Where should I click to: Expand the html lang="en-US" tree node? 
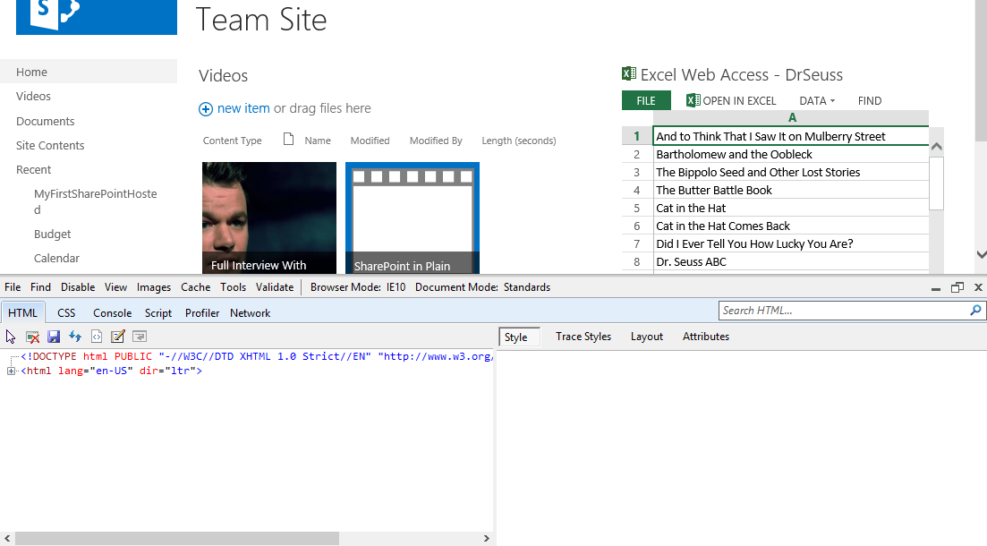point(11,371)
